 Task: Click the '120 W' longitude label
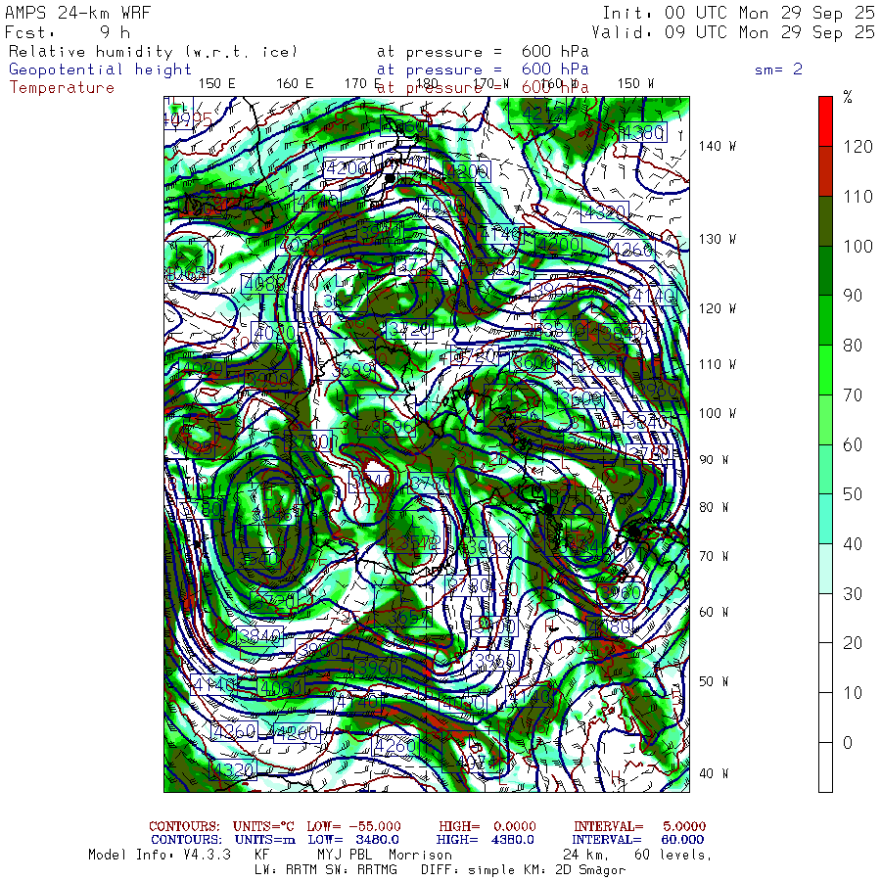pyautogui.click(x=717, y=308)
